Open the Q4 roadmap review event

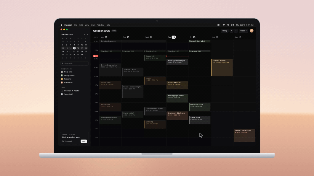110,70
